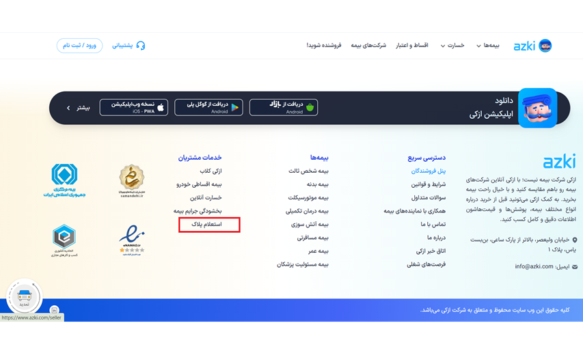The width and height of the screenshot is (583, 351).
Task: Open همکاری با نماینده‌های بیمه link
Action: coord(415,211)
